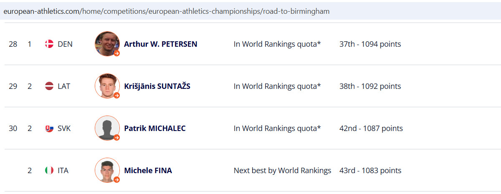
Task: Click the page URL in address bar
Action: coord(167,11)
